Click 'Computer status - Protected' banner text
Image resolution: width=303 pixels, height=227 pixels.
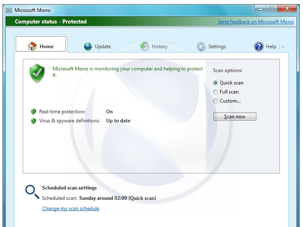[51, 21]
